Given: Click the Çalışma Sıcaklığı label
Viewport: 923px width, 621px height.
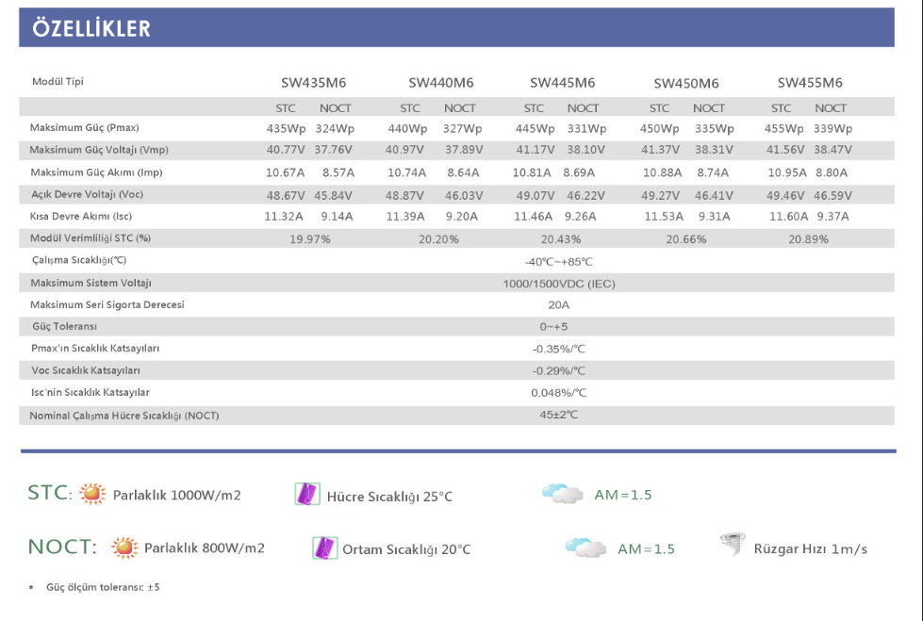Looking at the screenshot, I should 79,260.
